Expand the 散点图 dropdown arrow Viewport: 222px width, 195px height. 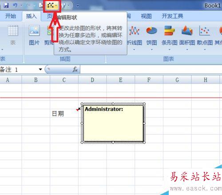205,50
